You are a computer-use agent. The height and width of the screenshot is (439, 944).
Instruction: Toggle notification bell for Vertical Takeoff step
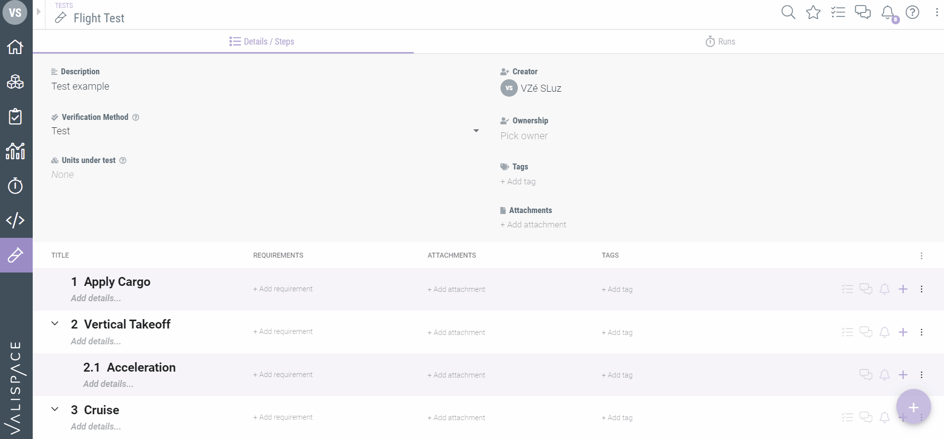coord(885,332)
